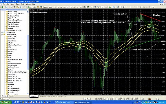
Task: Open the View menu
Action: click(x=8, y=4)
